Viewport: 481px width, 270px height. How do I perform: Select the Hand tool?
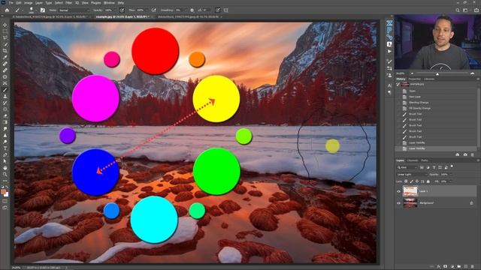click(5, 168)
